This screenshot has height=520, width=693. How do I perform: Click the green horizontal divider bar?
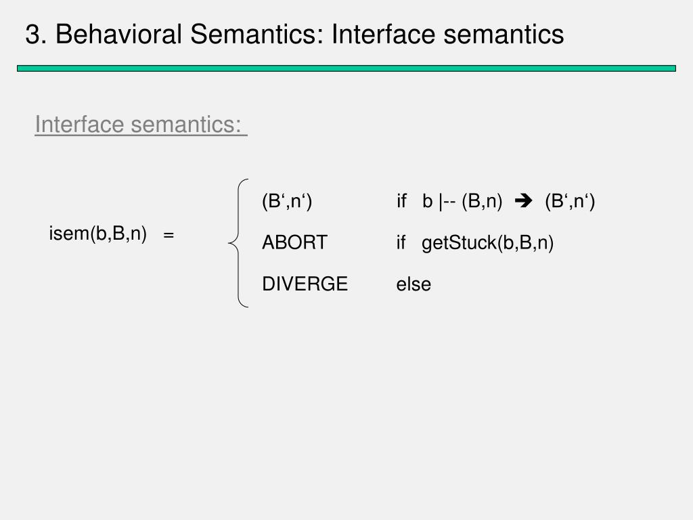[346, 68]
